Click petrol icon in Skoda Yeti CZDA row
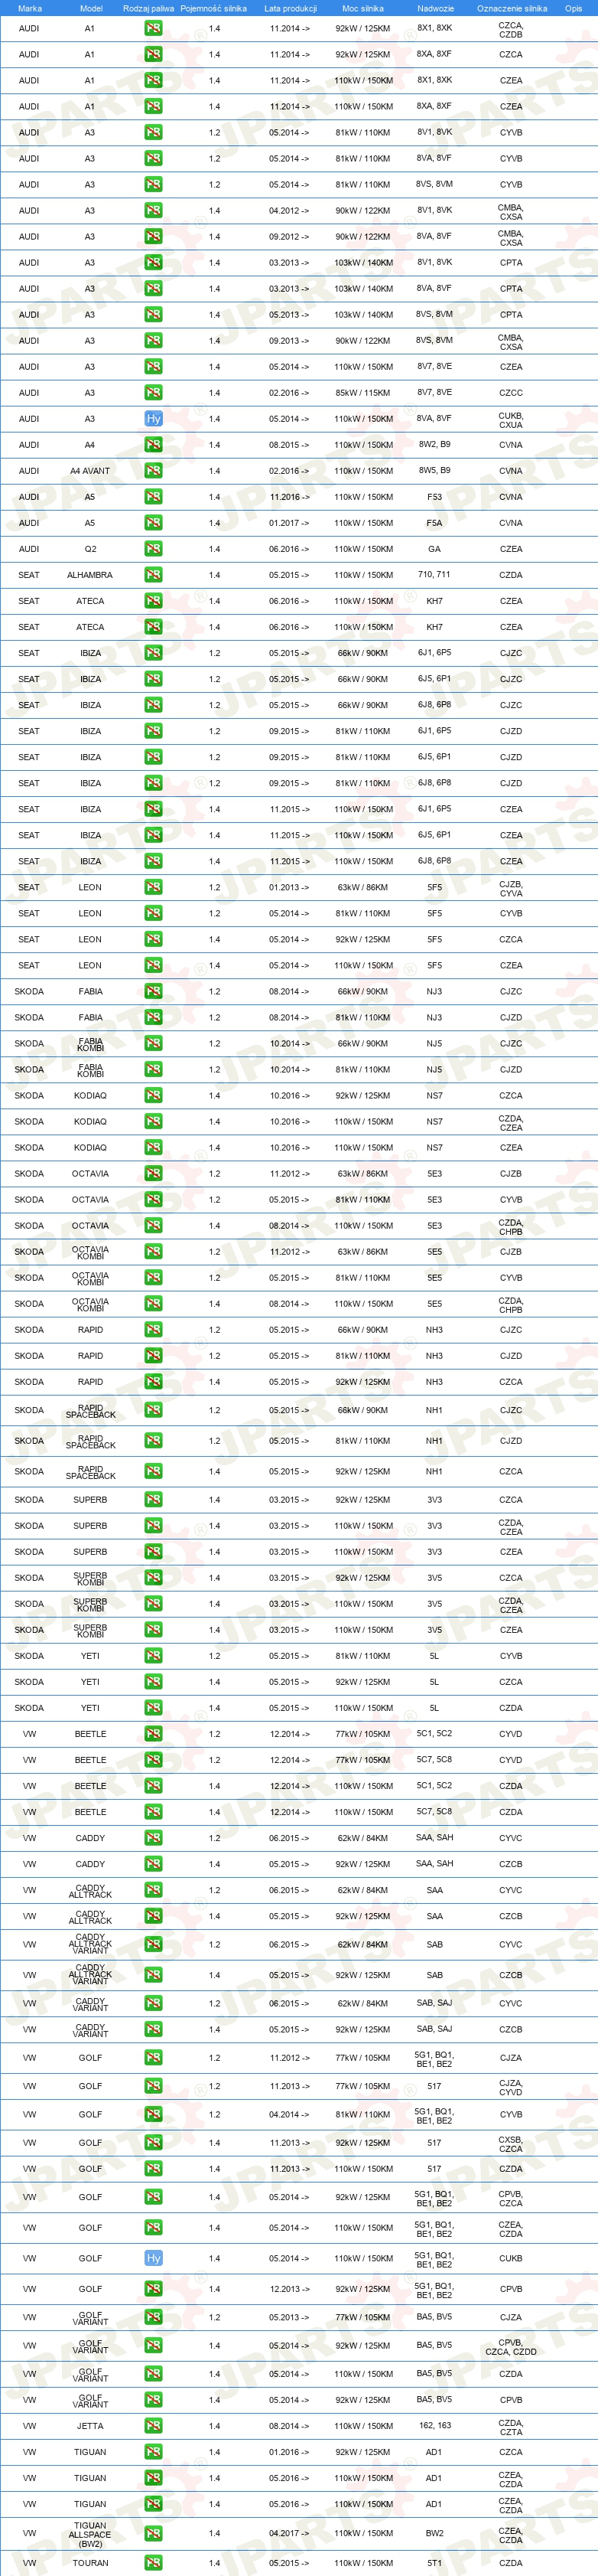Image resolution: width=598 pixels, height=2576 pixels. pyautogui.click(x=153, y=1708)
